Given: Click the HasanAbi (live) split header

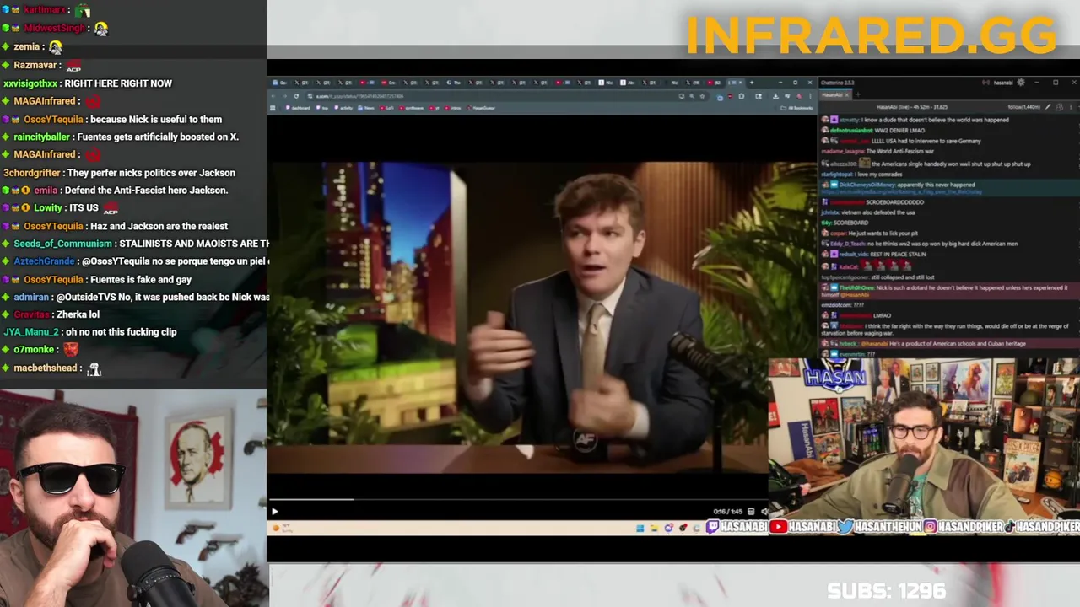Looking at the screenshot, I should (912, 107).
